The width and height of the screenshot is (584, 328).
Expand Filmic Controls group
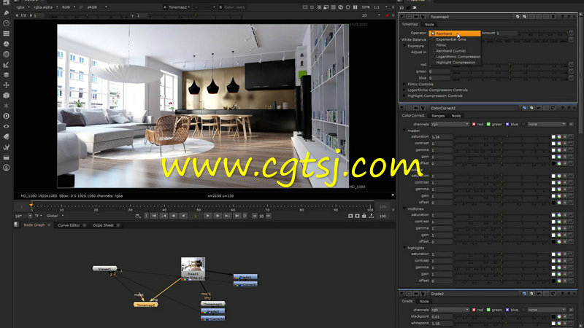click(404, 84)
